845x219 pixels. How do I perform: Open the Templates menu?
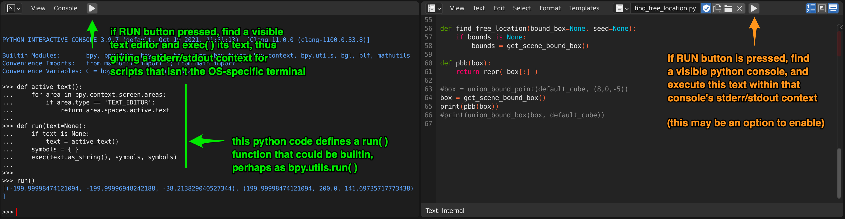(x=584, y=8)
